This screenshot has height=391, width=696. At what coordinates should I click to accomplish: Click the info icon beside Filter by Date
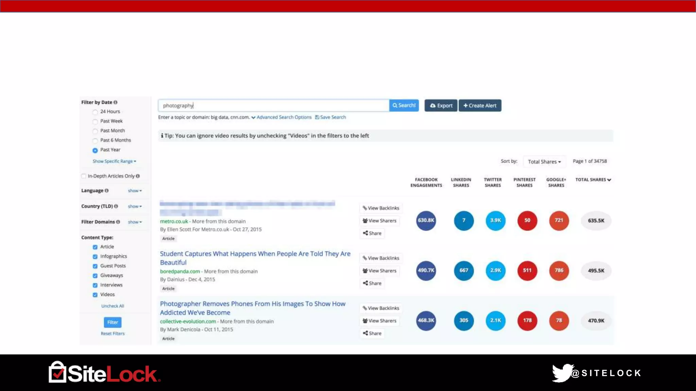pyautogui.click(x=116, y=102)
